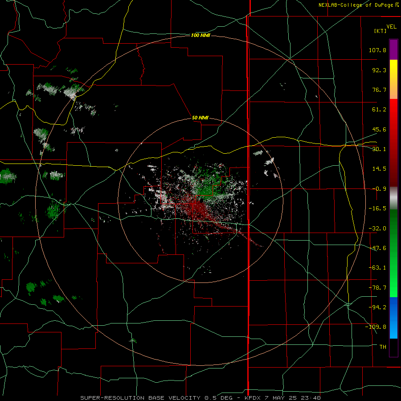Click the [KT] units label
401x401 pixels.
(x=380, y=31)
